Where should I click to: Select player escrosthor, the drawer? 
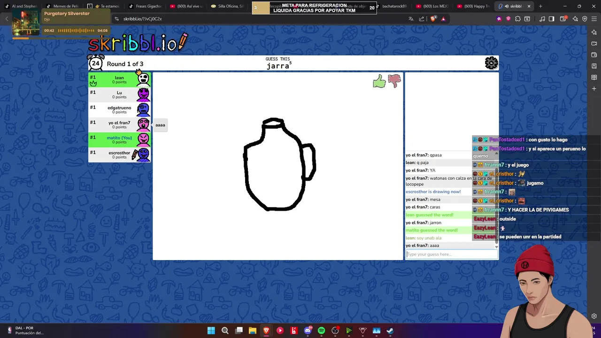pyautogui.click(x=119, y=154)
